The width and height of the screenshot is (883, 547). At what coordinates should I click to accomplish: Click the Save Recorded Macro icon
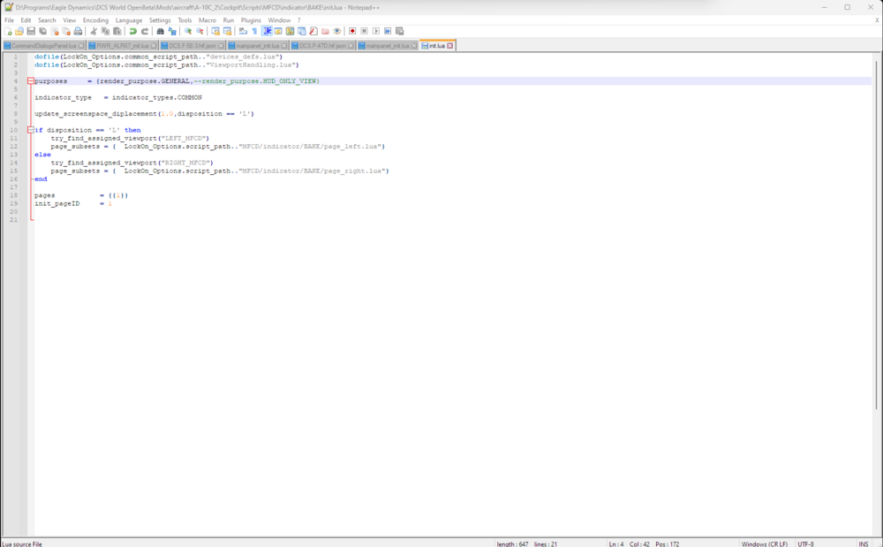[x=400, y=31]
